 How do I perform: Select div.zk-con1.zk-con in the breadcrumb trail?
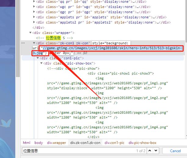[x=85, y=143]
